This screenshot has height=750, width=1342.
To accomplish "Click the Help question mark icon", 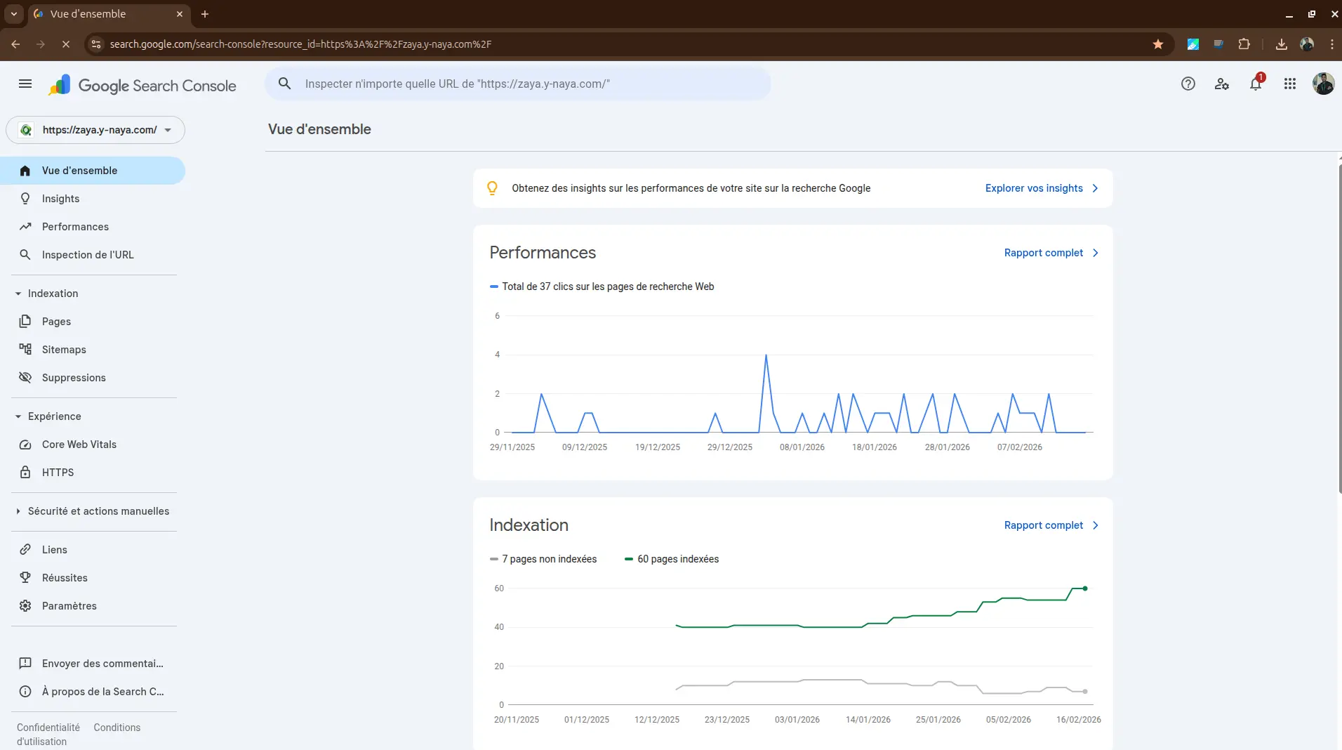I will 1188,84.
